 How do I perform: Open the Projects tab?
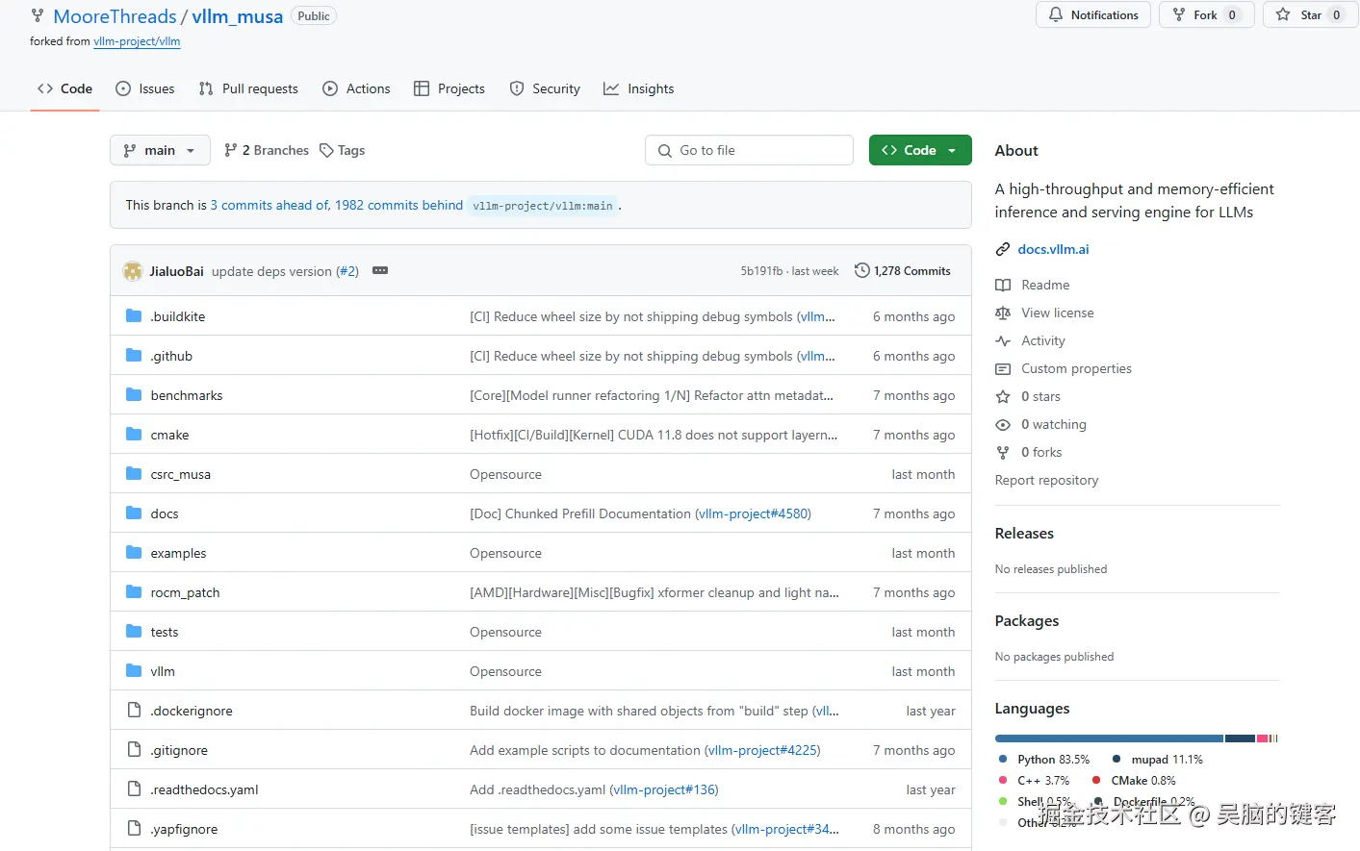(449, 88)
